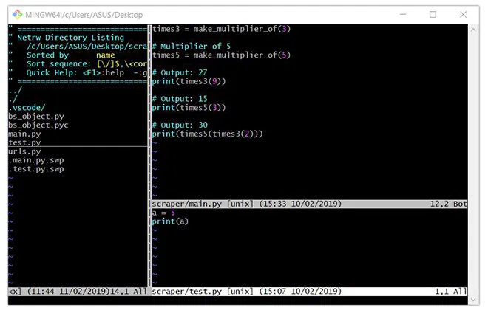The width and height of the screenshot is (488, 313).
Task: Open the parent directory ../ entry
Action: point(15,90)
